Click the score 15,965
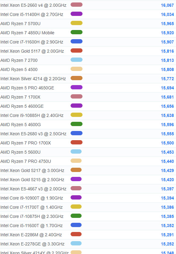 click(167, 24)
